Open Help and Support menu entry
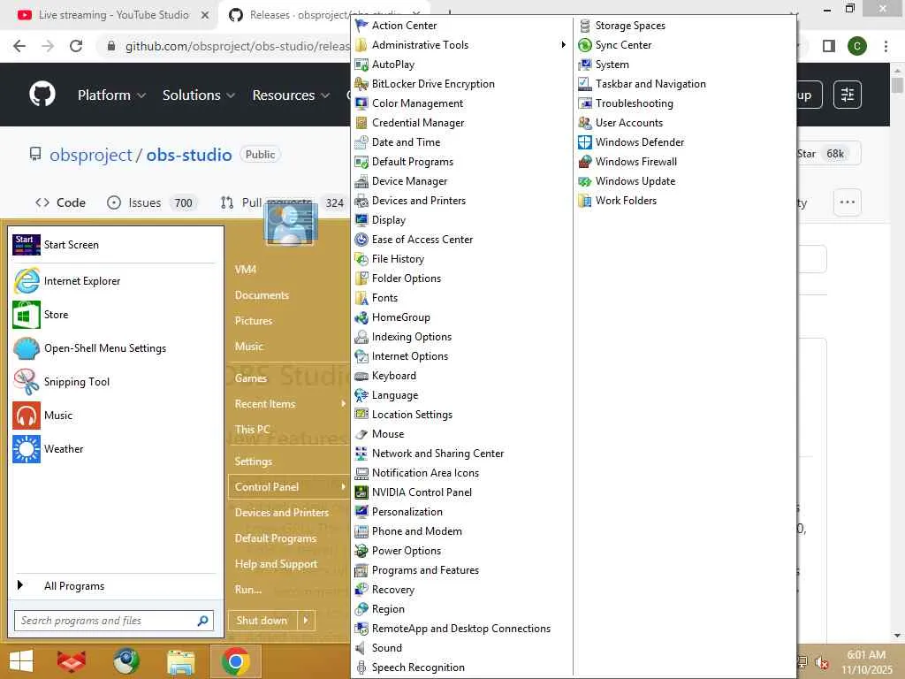The image size is (905, 679). (x=276, y=564)
